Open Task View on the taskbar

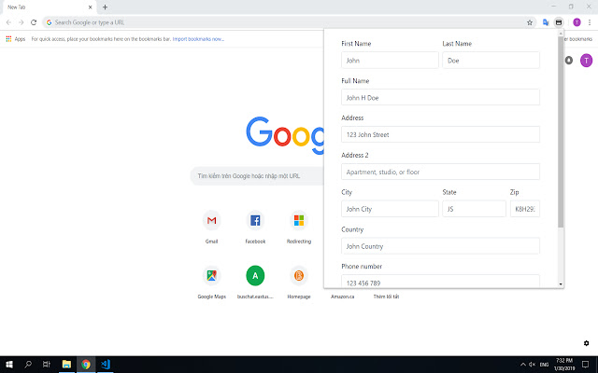[47, 365]
